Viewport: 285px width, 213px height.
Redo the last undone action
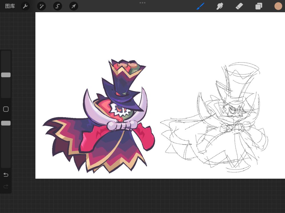6,186
